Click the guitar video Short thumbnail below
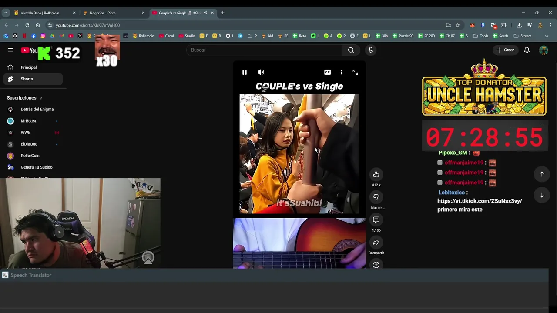This screenshot has width=557, height=313. 299,243
